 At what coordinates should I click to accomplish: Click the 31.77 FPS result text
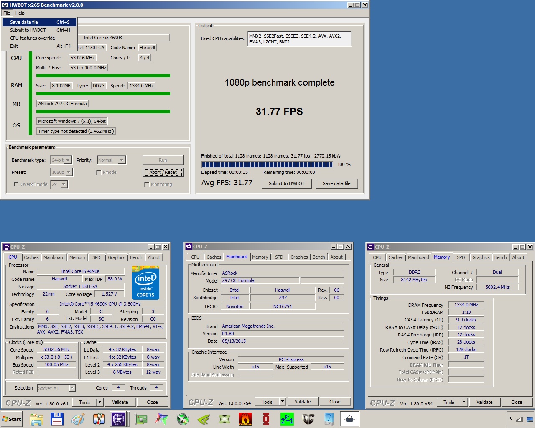pyautogui.click(x=279, y=112)
